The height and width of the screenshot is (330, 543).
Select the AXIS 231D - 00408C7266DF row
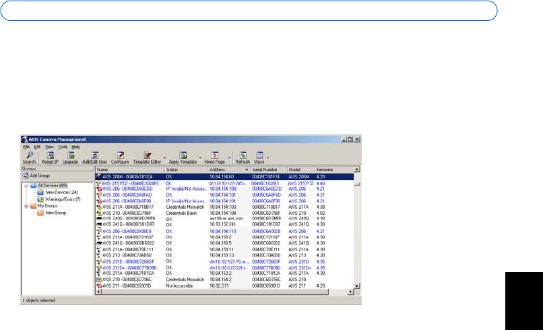224,262
